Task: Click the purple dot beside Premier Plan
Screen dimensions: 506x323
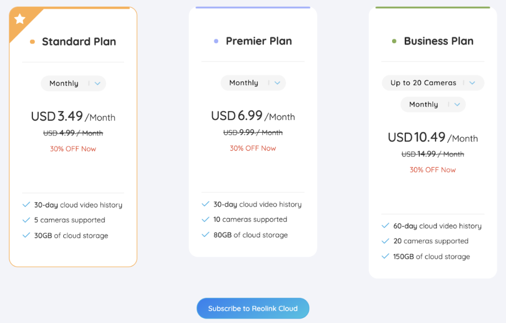Action: pos(216,41)
